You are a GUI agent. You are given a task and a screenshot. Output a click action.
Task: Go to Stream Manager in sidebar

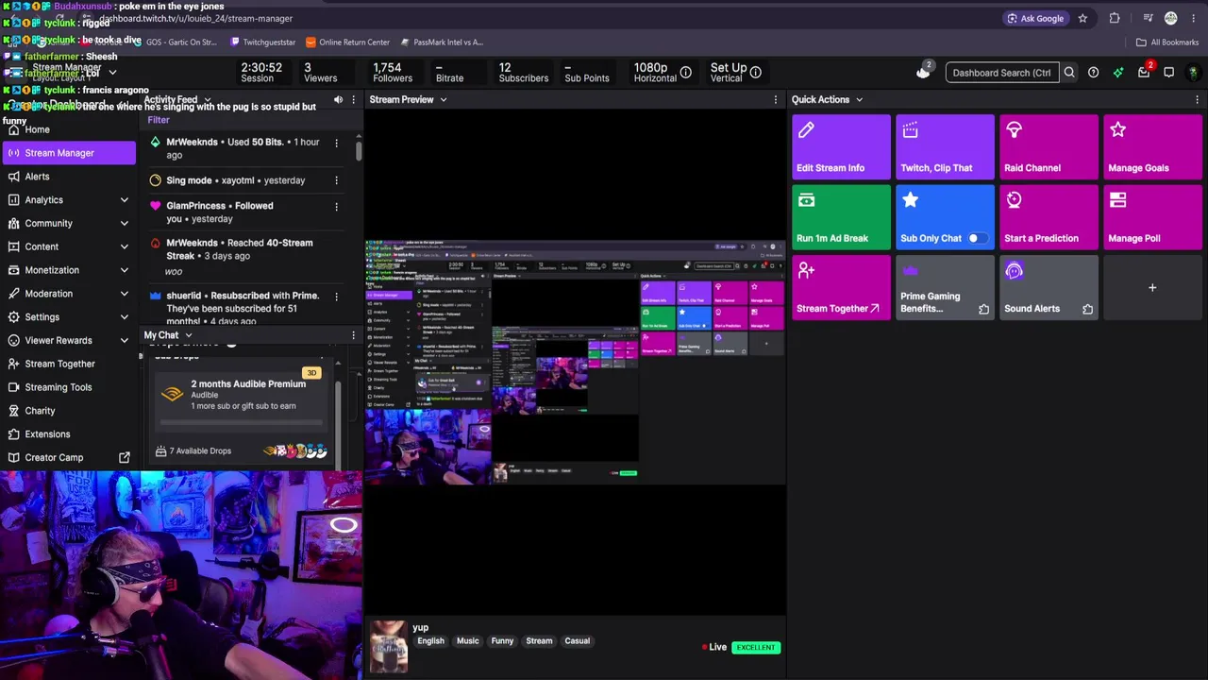[x=69, y=153]
